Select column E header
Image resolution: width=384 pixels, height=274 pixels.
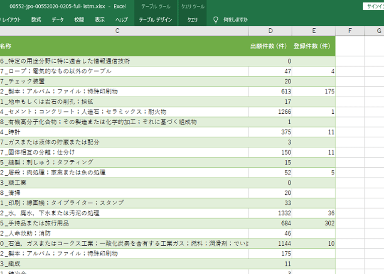pos(314,31)
